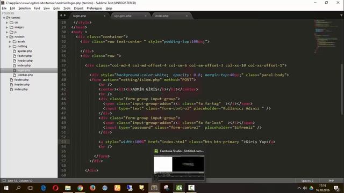This screenshot has width=344, height=193.
Task: Launch Opera browser from taskbar
Action: coord(55,188)
